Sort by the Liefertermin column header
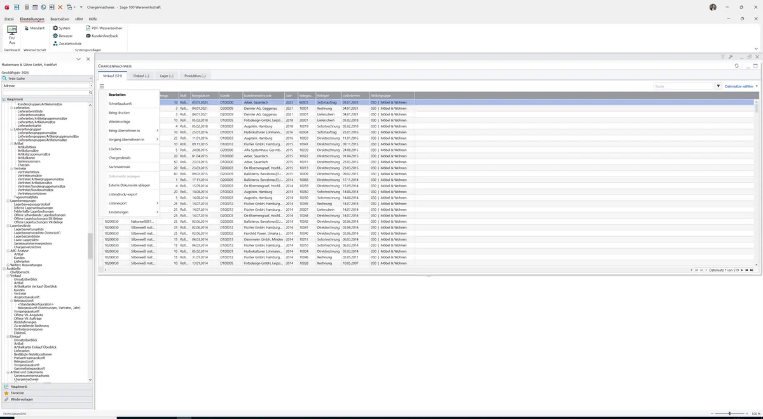The width and height of the screenshot is (763, 419). 355,95
